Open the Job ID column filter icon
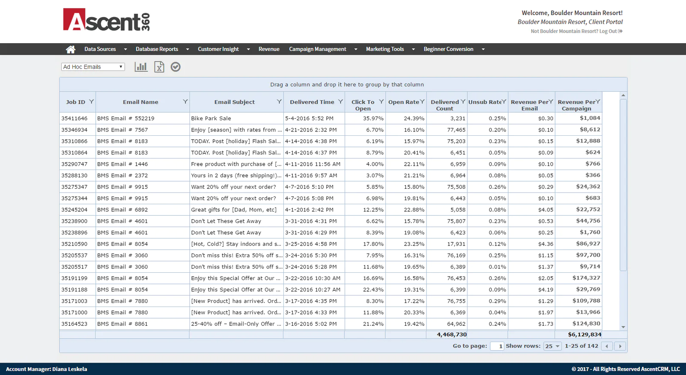 (91, 101)
